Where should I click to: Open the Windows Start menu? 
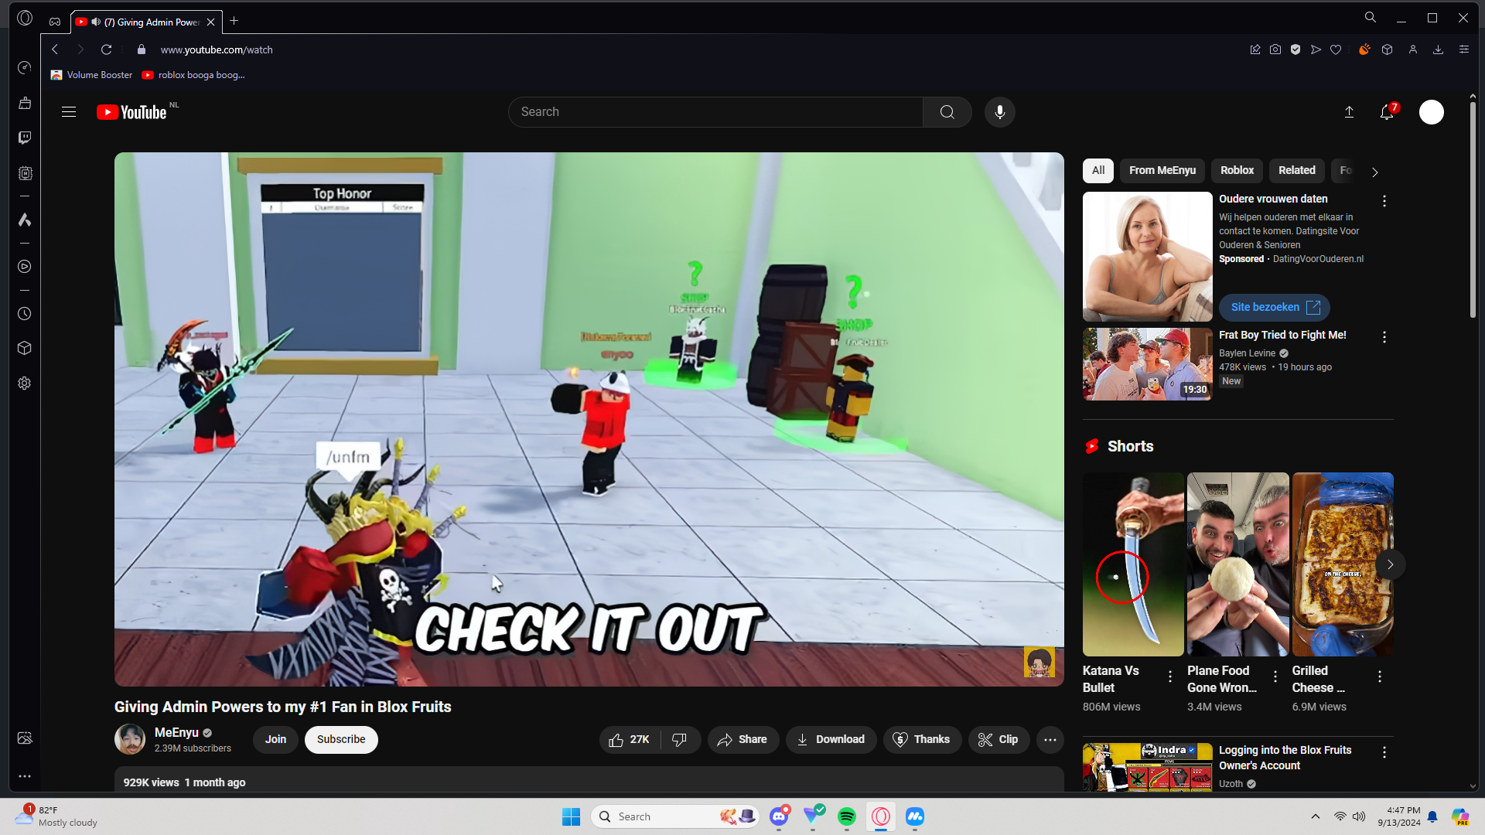tap(572, 816)
